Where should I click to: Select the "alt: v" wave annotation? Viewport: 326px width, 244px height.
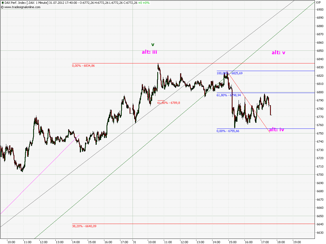point(279,53)
